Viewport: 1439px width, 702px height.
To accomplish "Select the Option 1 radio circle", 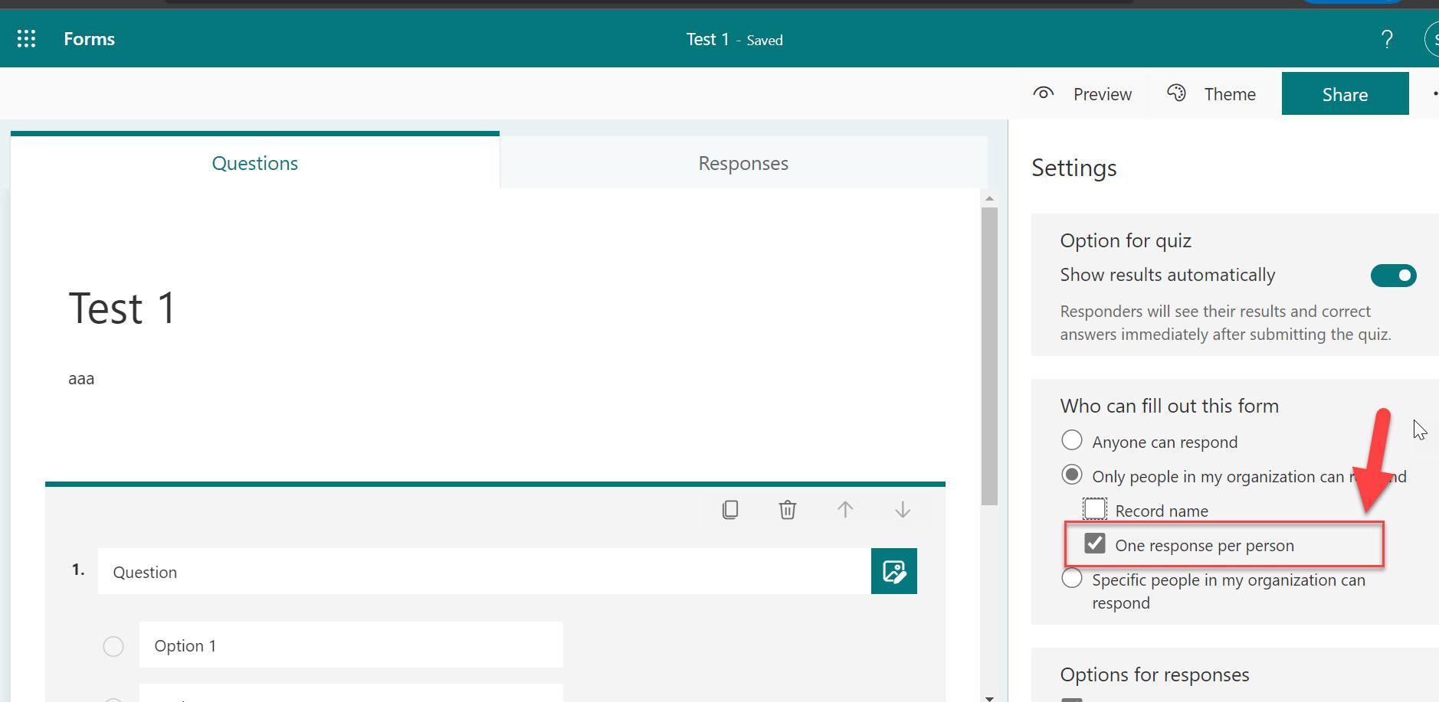I will tap(113, 646).
